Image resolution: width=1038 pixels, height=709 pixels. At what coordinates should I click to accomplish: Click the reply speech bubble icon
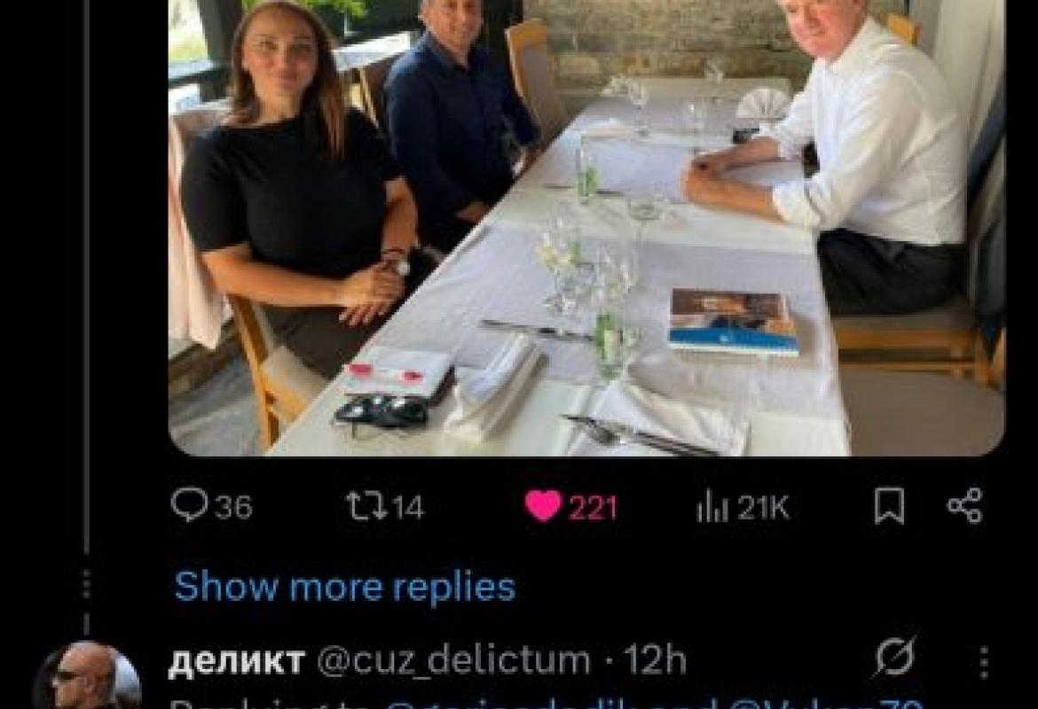pos(188,506)
